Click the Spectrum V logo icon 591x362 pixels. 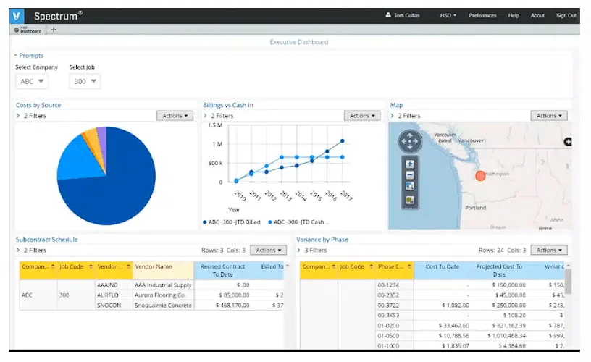(x=17, y=16)
